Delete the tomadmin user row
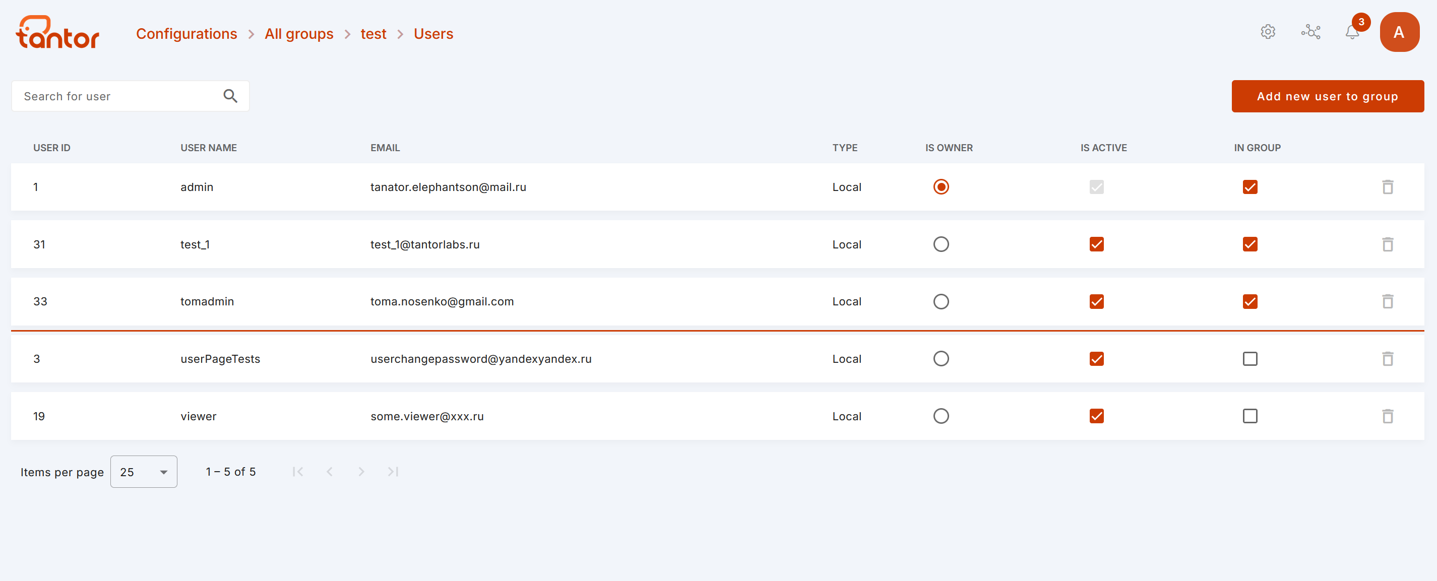 (x=1387, y=302)
